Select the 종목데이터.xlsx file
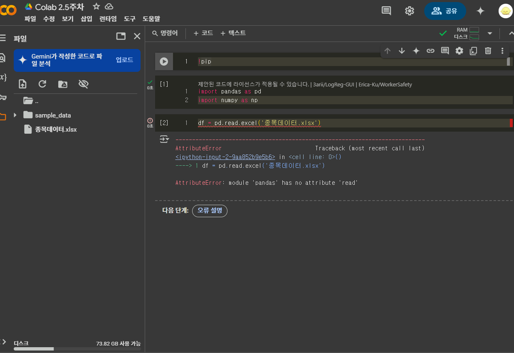 50,129
